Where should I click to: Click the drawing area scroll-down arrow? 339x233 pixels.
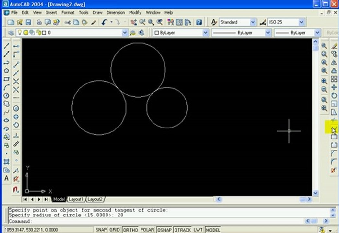click(x=315, y=193)
